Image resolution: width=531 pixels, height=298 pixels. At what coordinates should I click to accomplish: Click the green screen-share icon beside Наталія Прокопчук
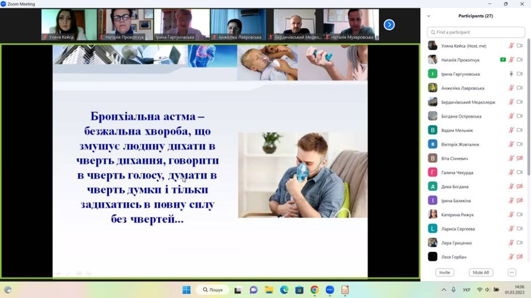click(502, 60)
